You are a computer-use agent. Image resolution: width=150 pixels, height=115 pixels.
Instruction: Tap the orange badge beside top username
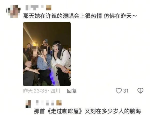49,8
